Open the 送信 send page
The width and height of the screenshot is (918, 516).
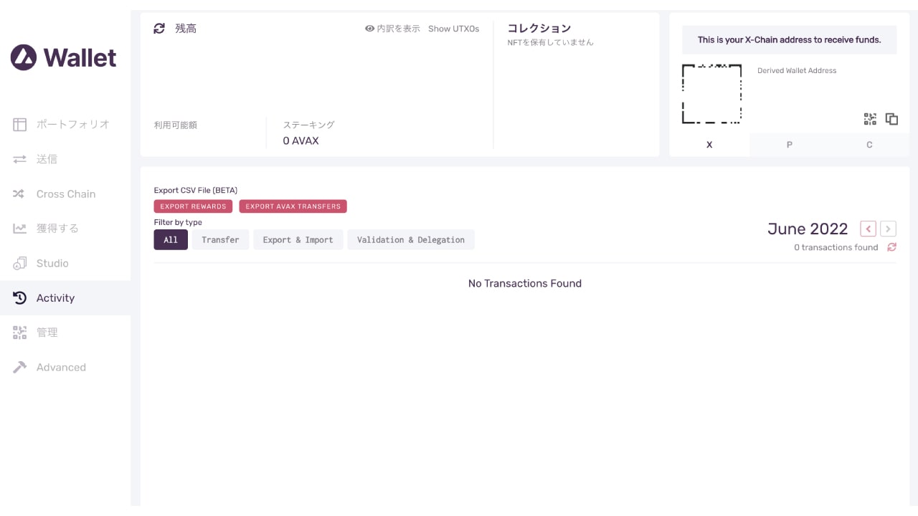[x=65, y=159]
